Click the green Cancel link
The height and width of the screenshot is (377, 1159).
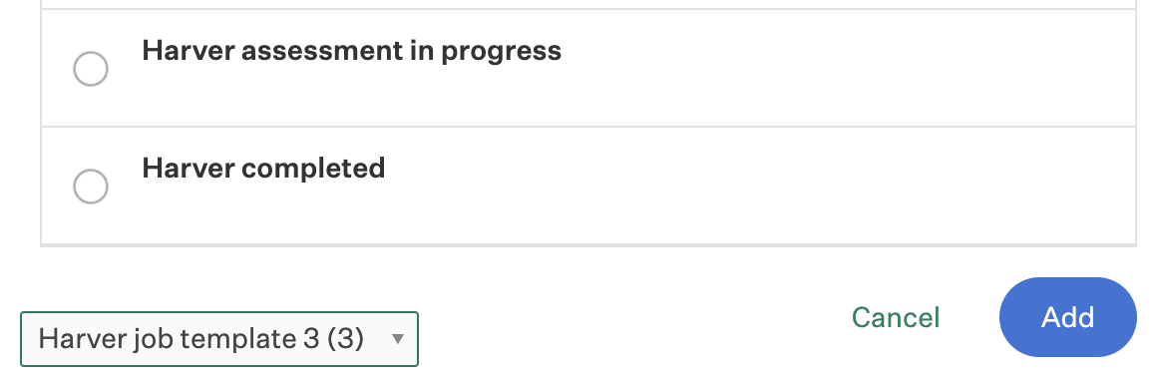click(x=895, y=317)
